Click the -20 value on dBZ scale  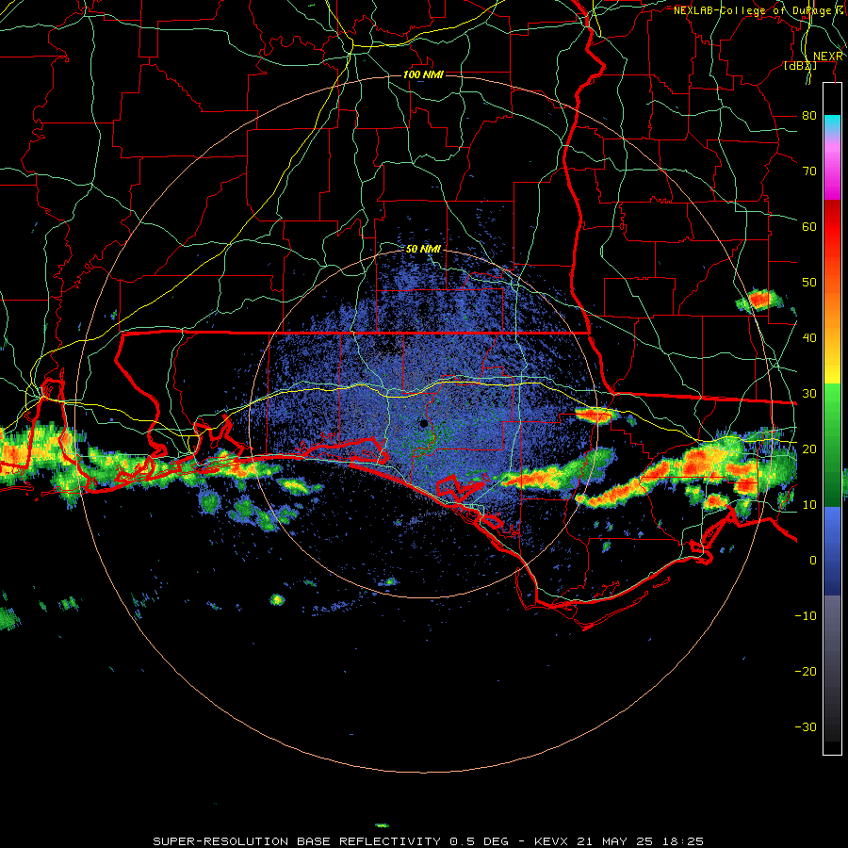coord(806,671)
